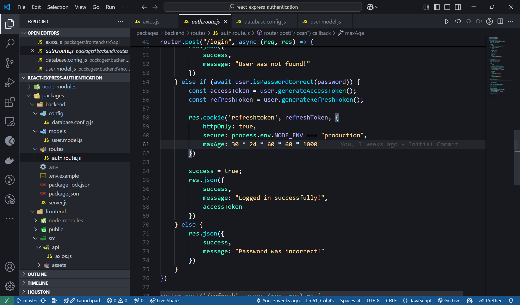Screen dimensions: 520x305
Task: Open the Extensions view
Action: pos(10,102)
